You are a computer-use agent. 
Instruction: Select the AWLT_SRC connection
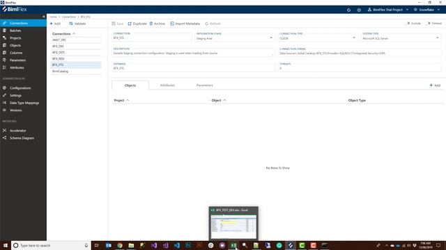coord(76,40)
